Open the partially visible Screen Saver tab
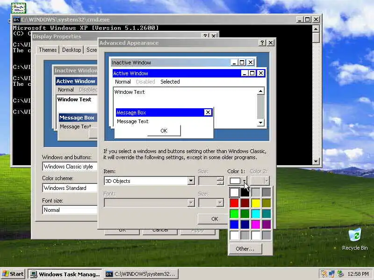 pyautogui.click(x=91, y=50)
